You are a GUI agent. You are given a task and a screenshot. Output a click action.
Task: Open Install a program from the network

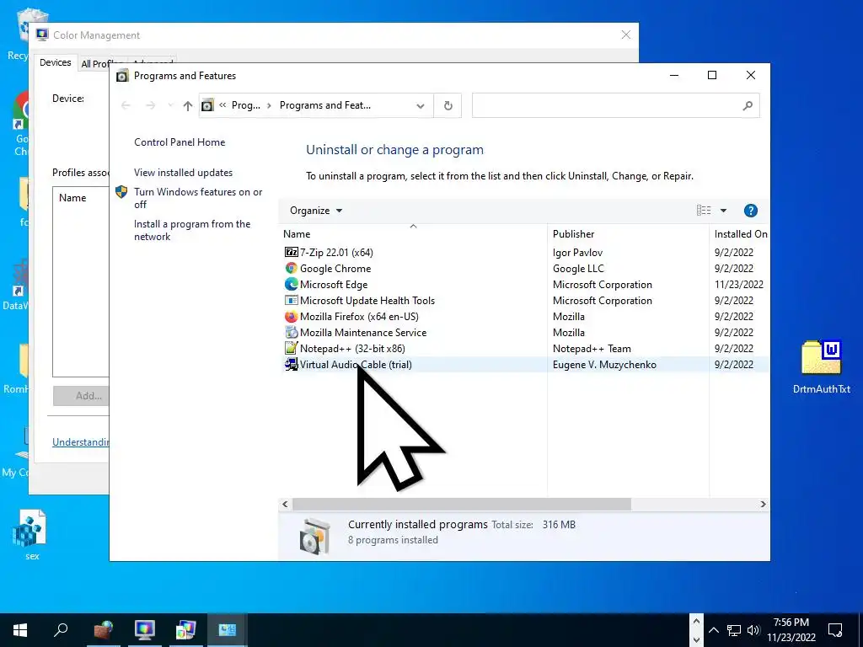192,231
